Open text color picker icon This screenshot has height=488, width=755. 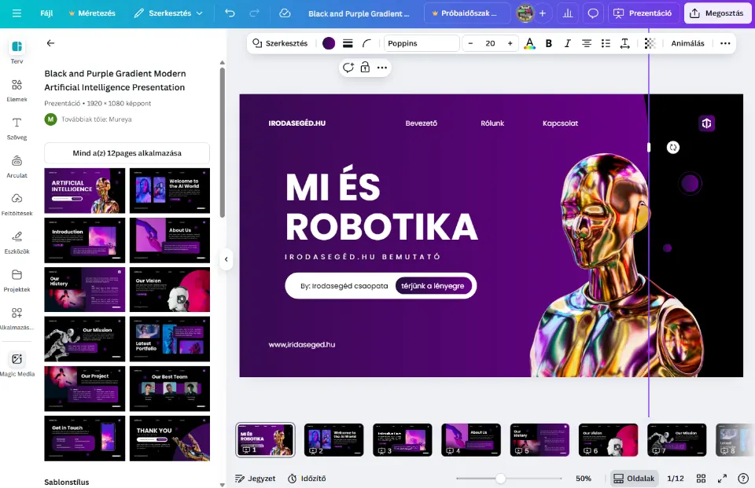529,43
